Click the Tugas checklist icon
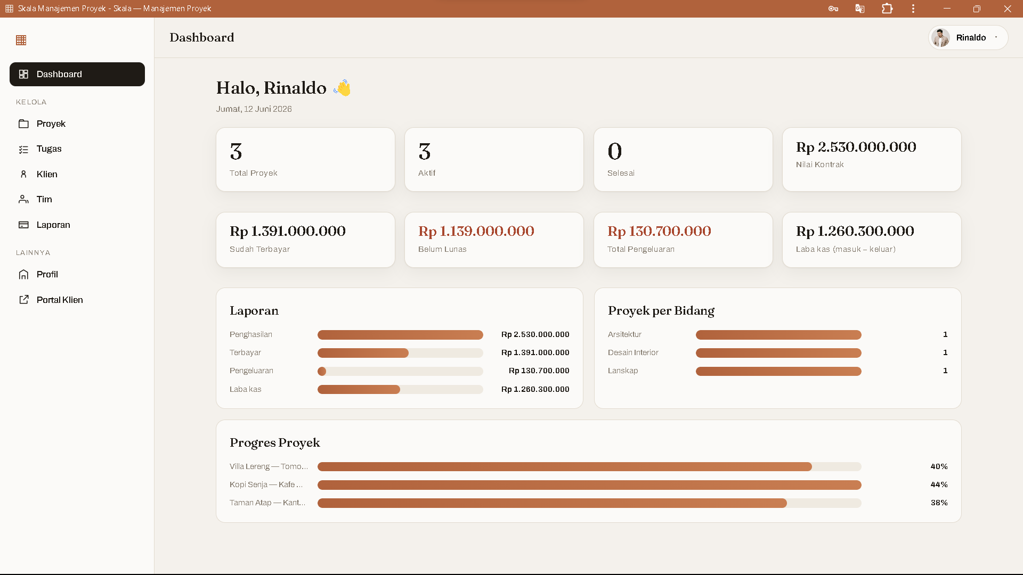The width and height of the screenshot is (1023, 575). (x=23, y=149)
